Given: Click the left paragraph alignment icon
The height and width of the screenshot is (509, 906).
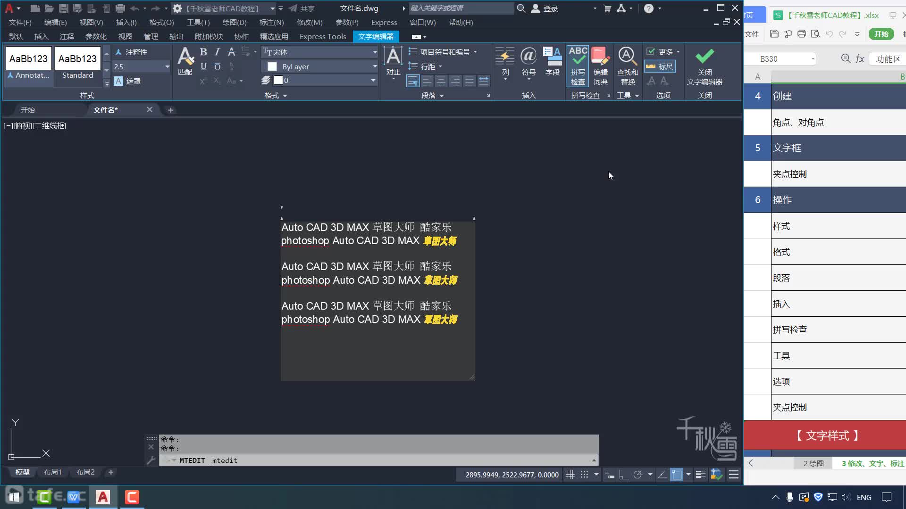Looking at the screenshot, I should (427, 81).
